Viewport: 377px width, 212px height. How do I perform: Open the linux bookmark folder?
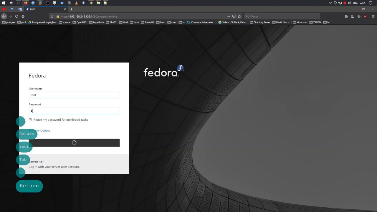click(x=134, y=22)
